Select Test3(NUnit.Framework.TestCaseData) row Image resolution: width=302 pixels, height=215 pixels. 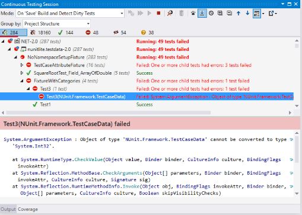147,97
